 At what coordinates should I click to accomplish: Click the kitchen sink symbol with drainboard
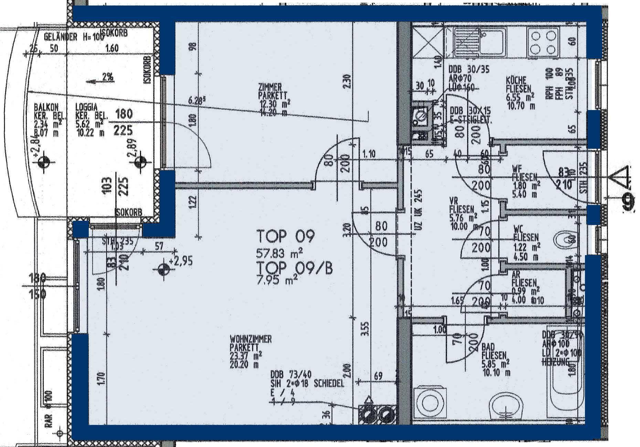pos(480,42)
